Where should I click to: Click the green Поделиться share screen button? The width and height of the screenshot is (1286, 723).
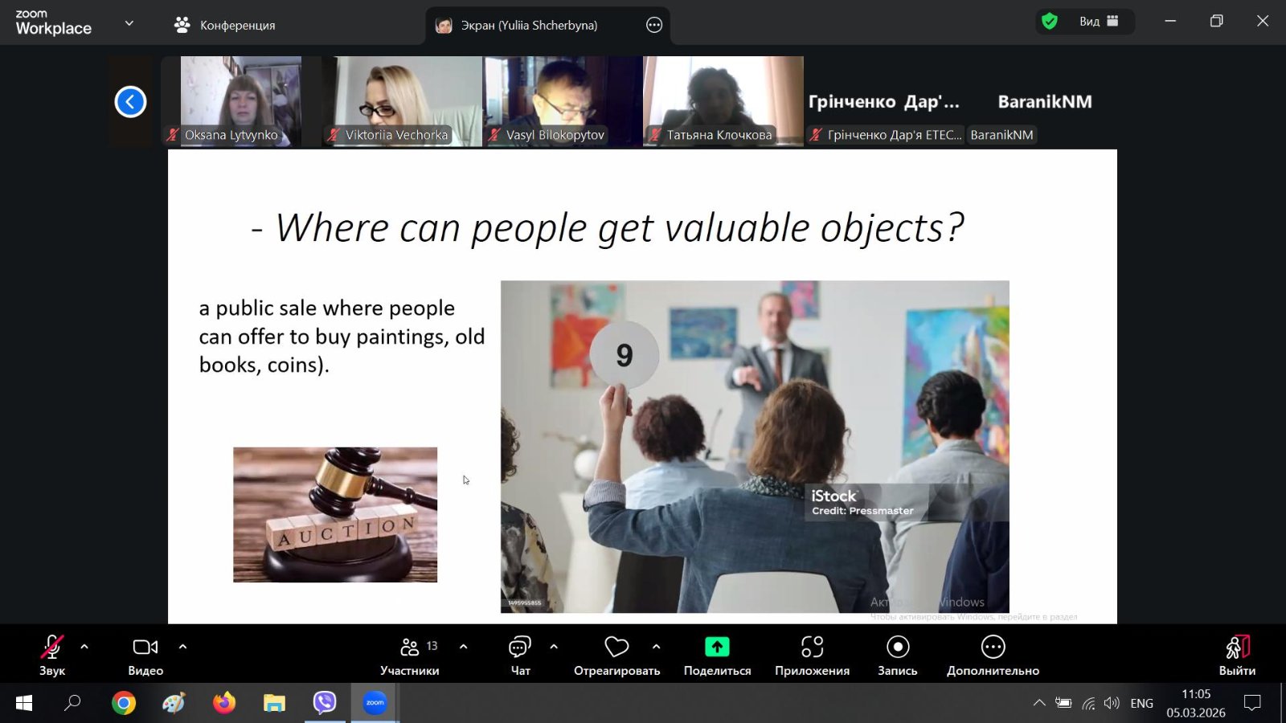(717, 647)
